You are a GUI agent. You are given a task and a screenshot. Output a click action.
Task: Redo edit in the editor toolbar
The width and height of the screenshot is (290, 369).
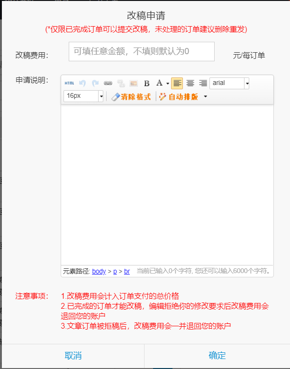pos(95,83)
